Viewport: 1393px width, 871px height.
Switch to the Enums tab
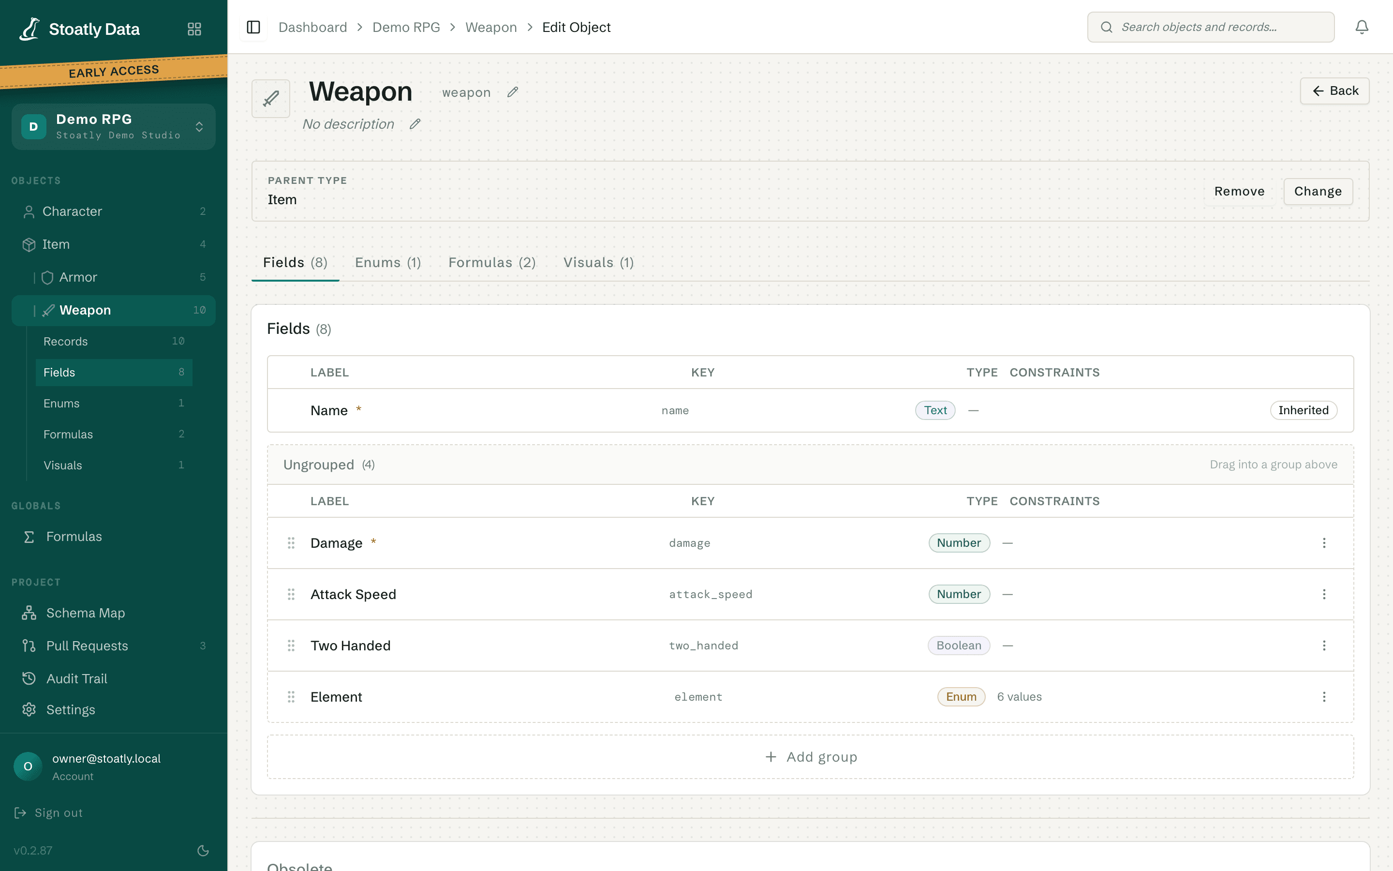click(388, 262)
